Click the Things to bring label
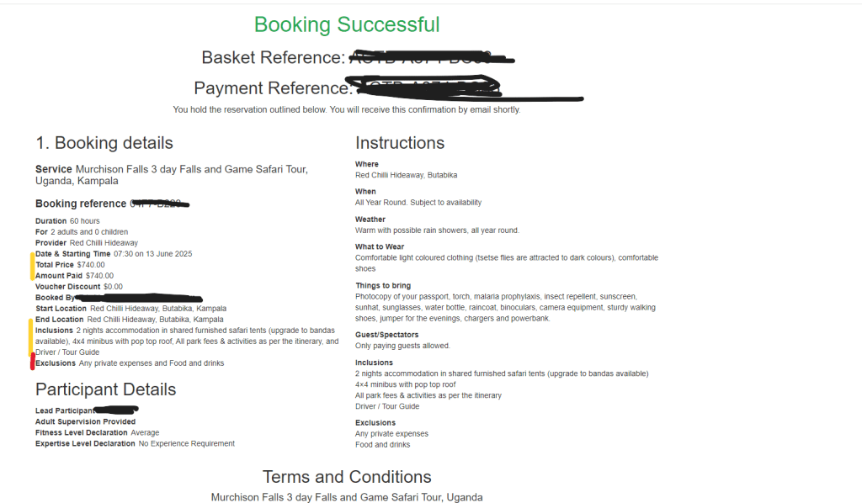This screenshot has height=503, width=862. (x=383, y=286)
